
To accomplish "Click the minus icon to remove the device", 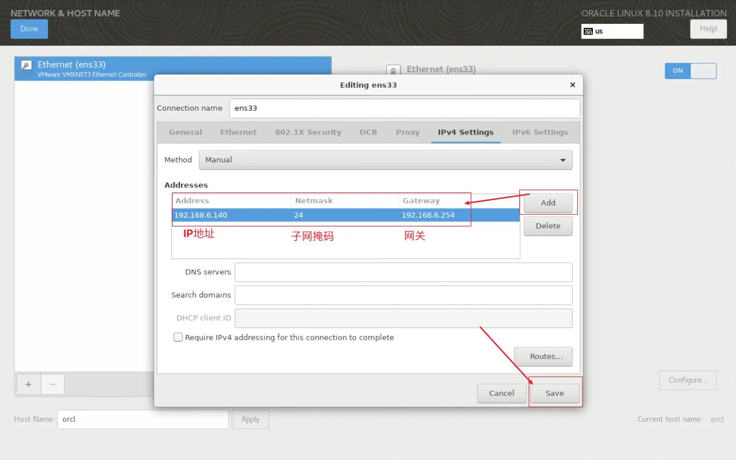I will pyautogui.click(x=52, y=384).
